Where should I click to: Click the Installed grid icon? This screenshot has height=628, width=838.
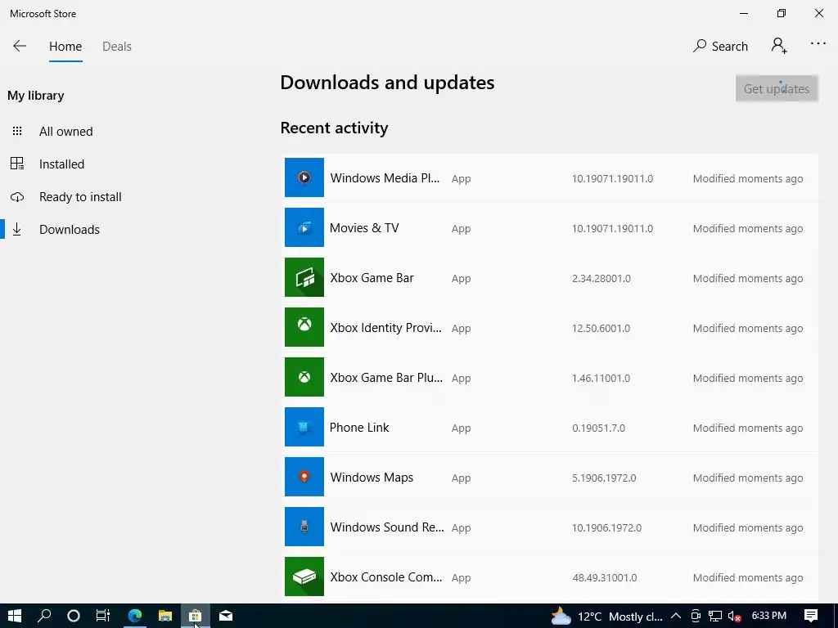click(17, 164)
